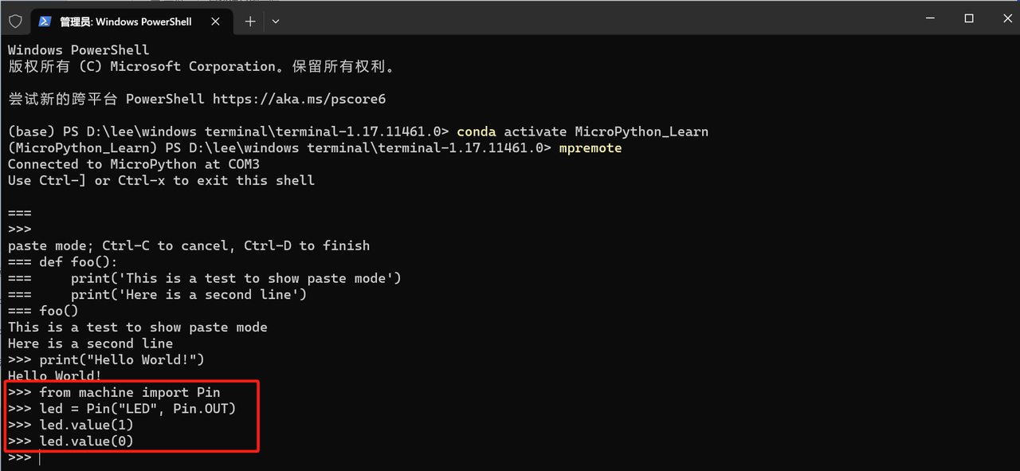Click the led.value(1) line
The width and height of the screenshot is (1020, 471).
point(71,425)
